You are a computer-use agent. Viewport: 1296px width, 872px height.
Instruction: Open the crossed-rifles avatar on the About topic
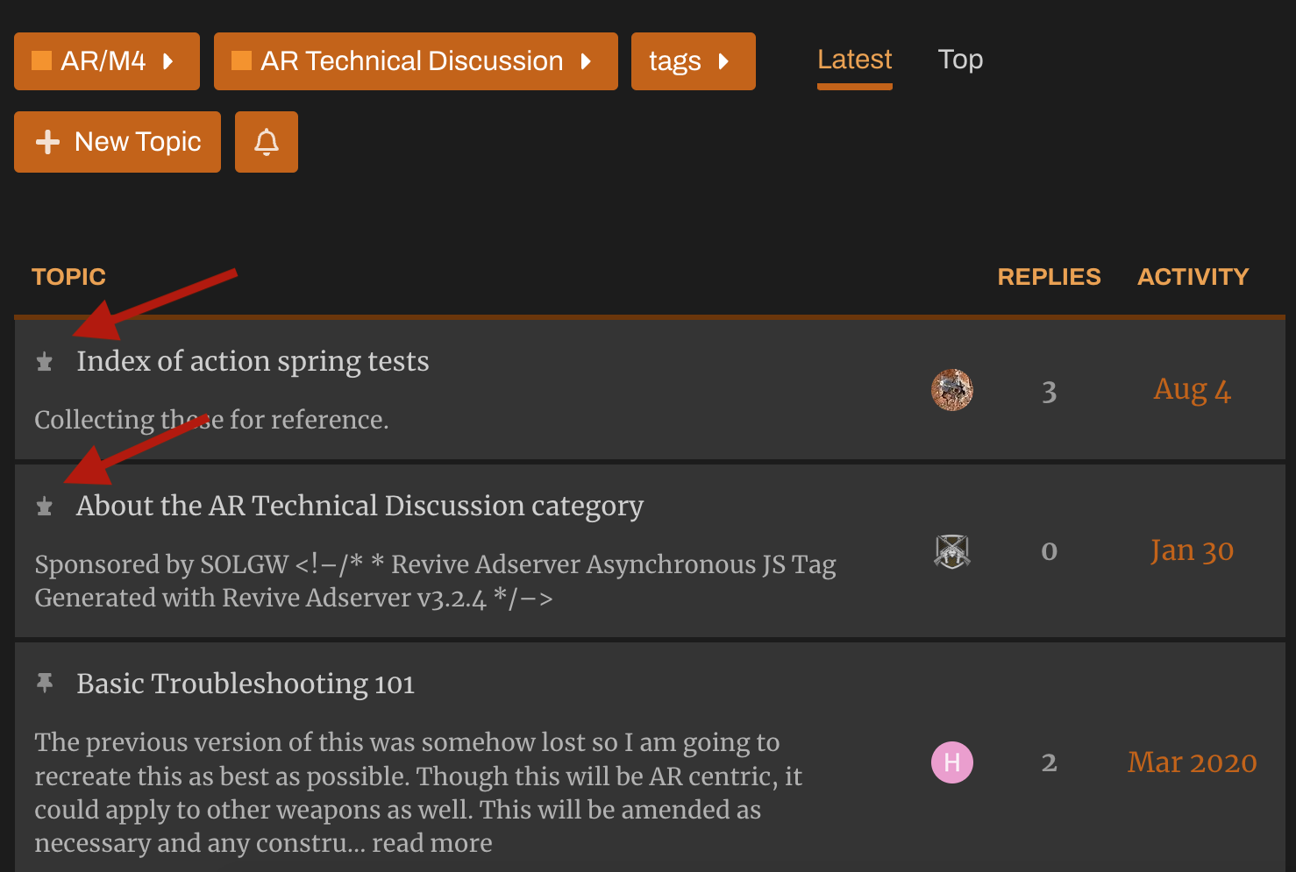click(x=951, y=551)
